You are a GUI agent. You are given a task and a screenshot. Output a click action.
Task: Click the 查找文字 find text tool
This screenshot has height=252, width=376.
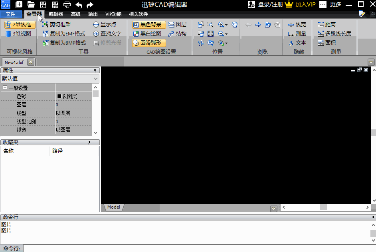[107, 34]
